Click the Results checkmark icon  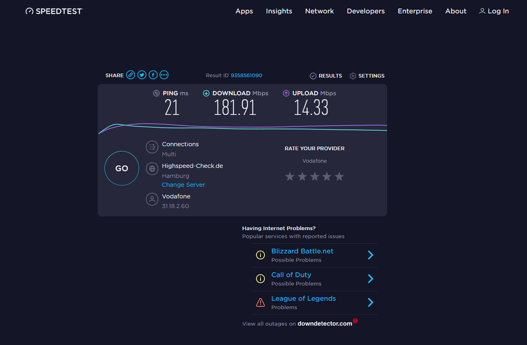click(x=313, y=76)
